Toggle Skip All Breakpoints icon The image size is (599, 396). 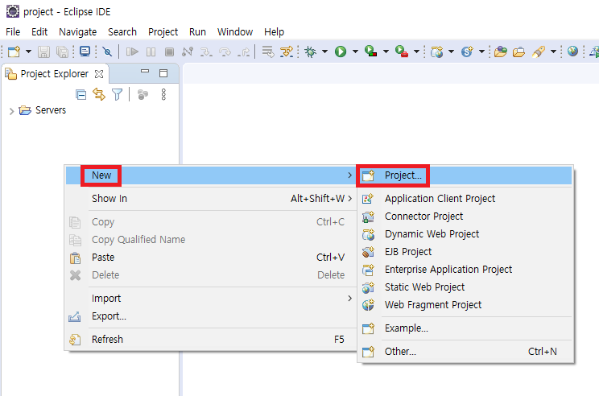[x=107, y=52]
